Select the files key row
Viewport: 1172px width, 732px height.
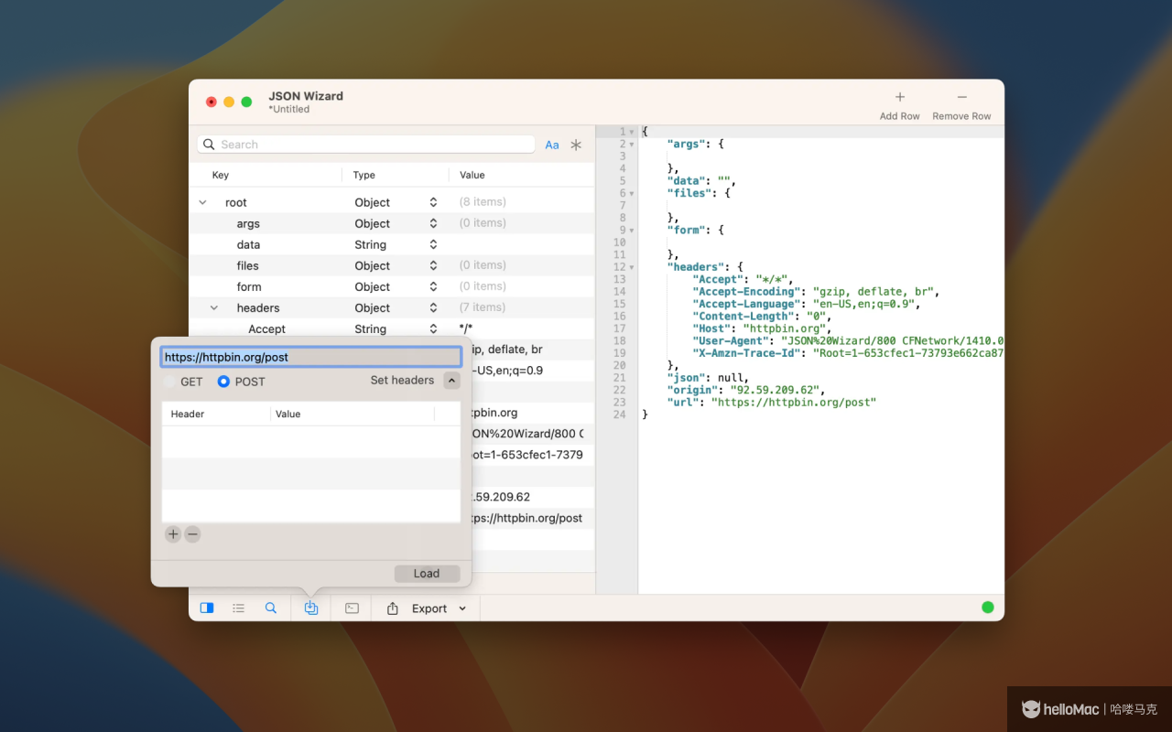point(247,265)
